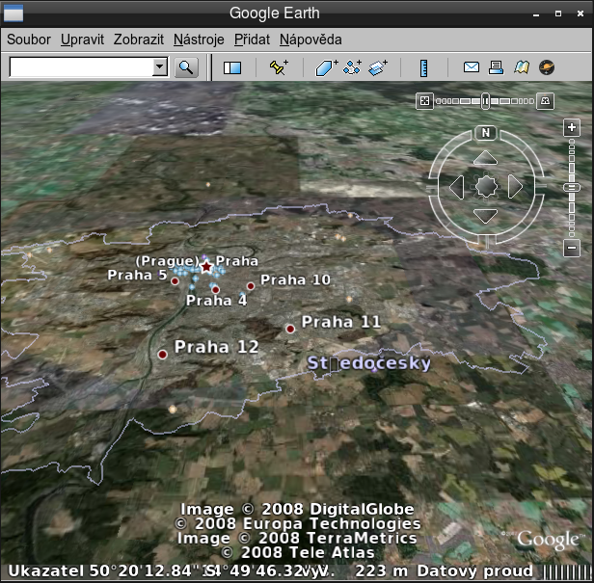594x583 pixels.
Task: Click the Google logo watermark link
Action: click(548, 540)
